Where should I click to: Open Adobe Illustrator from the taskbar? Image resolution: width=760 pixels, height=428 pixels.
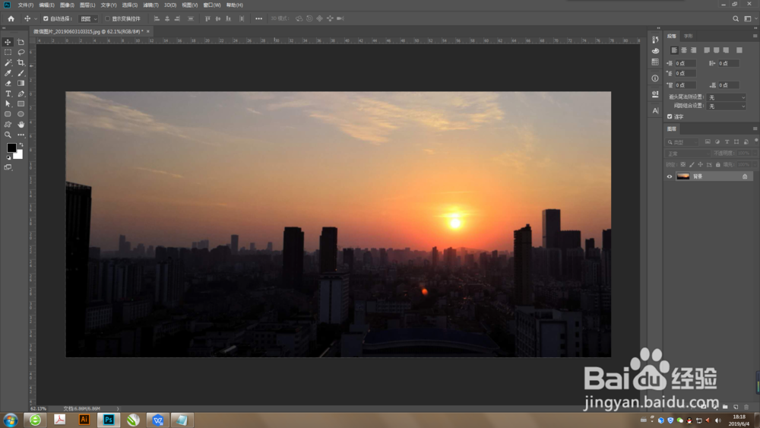[84, 420]
